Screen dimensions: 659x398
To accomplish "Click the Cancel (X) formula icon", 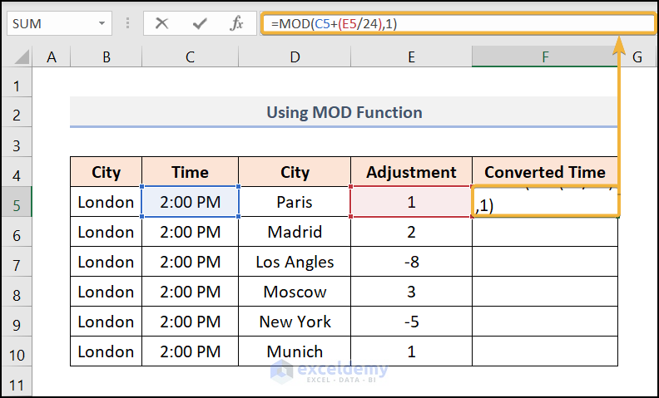I will [162, 24].
